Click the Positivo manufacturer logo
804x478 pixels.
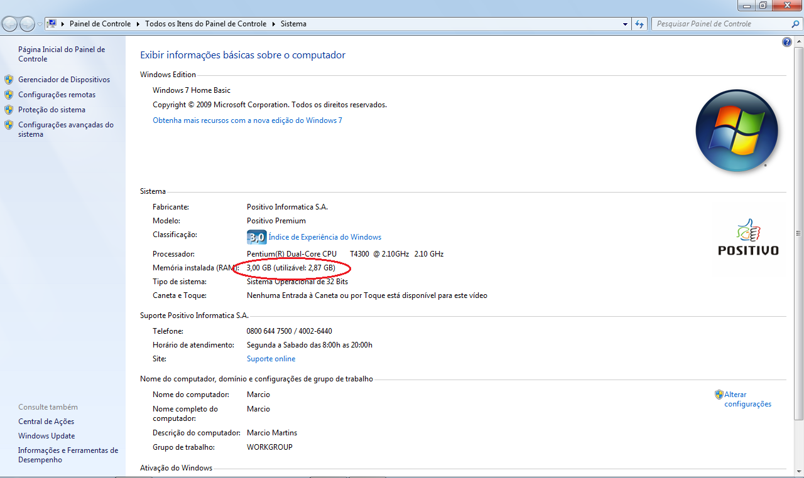tap(748, 237)
